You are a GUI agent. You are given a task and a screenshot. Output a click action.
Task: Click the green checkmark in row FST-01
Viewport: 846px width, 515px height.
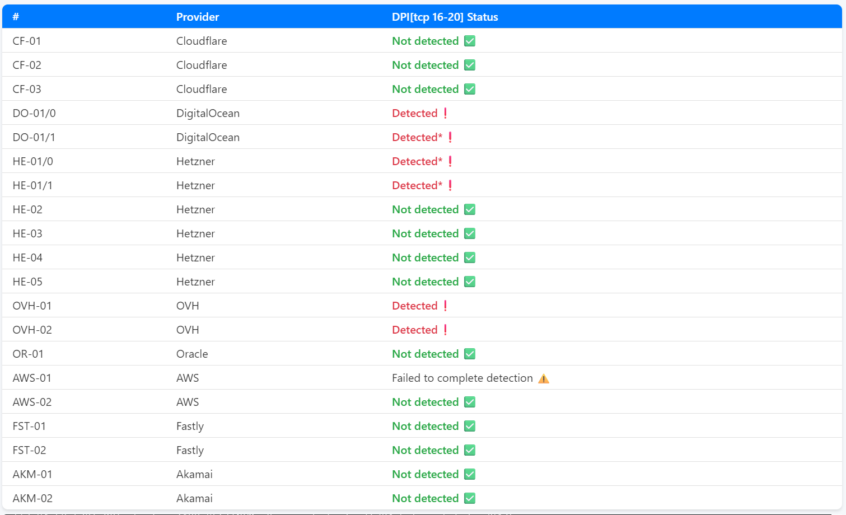coord(470,426)
